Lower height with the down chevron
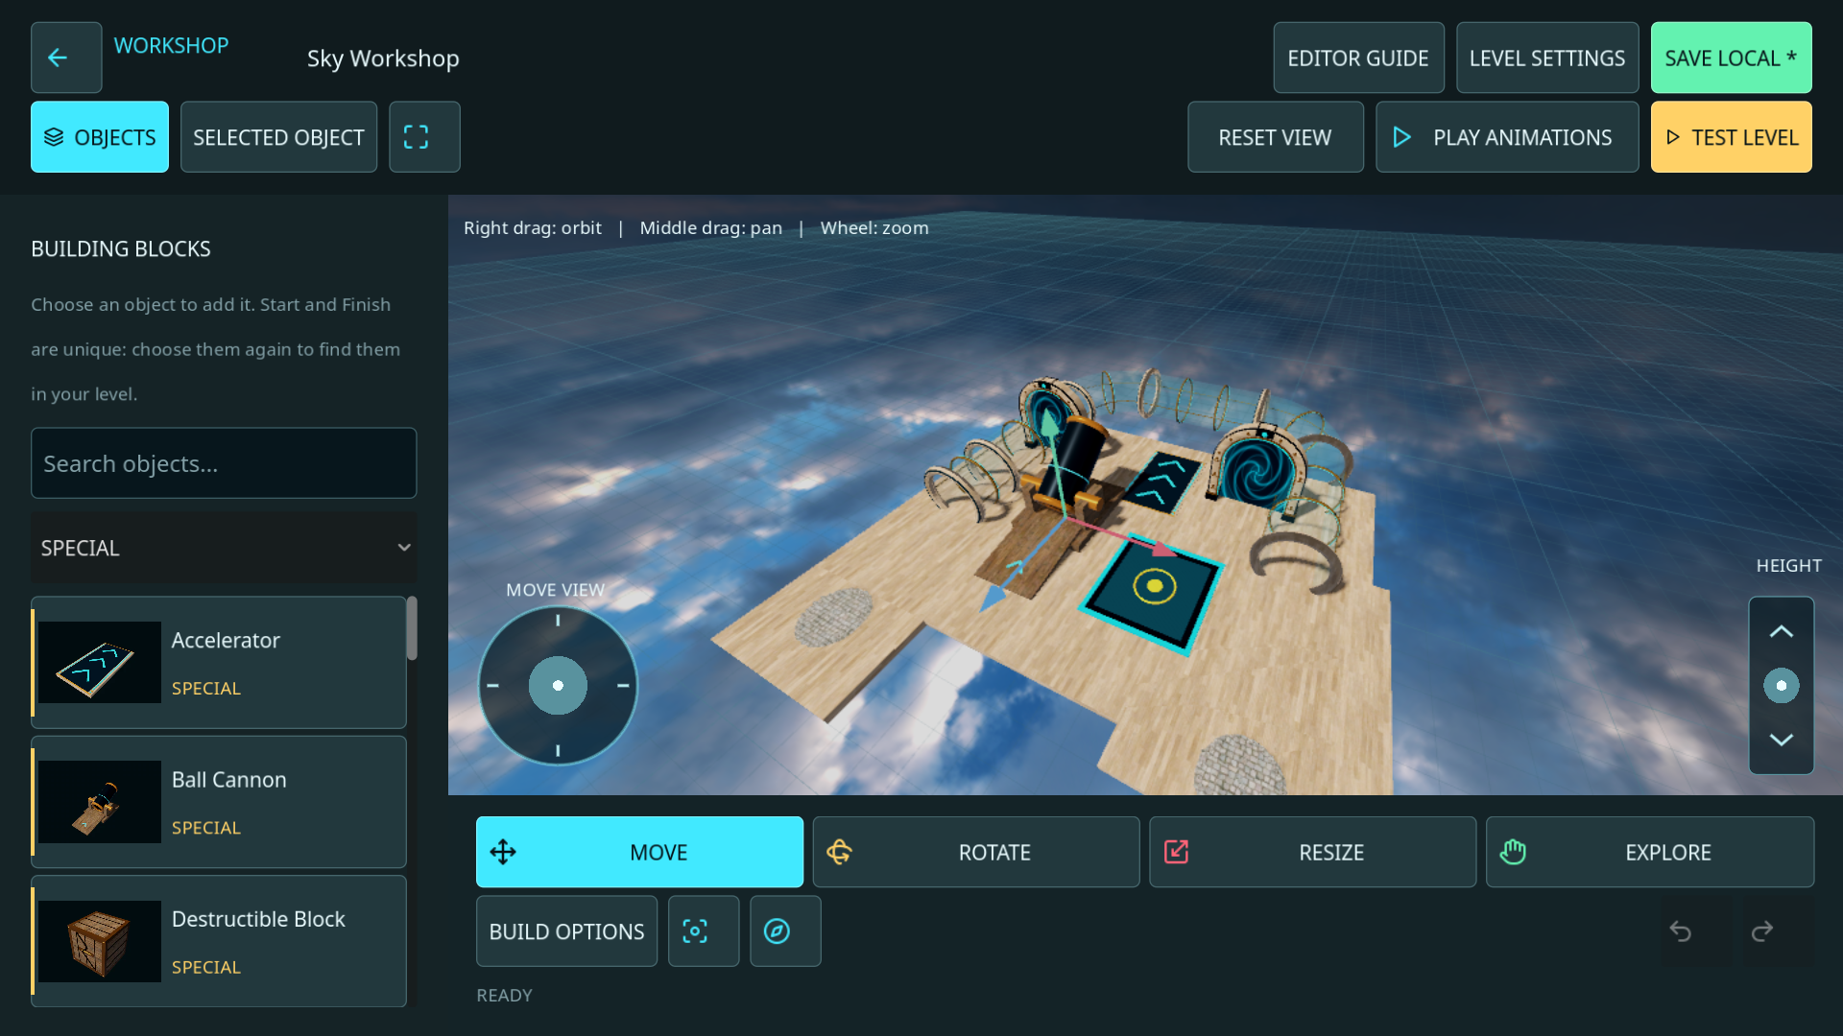This screenshot has width=1843, height=1036. [x=1782, y=740]
